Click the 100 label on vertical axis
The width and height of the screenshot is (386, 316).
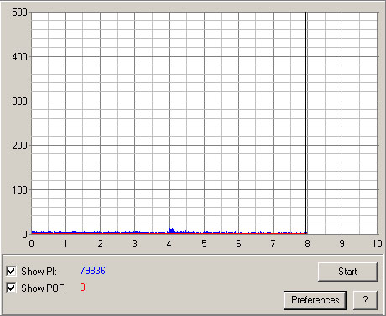pyautogui.click(x=19, y=190)
